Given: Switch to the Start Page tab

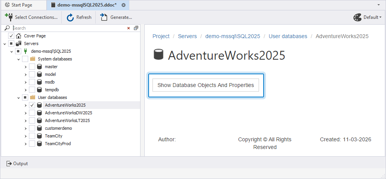Looking at the screenshot, I should (x=23, y=5).
